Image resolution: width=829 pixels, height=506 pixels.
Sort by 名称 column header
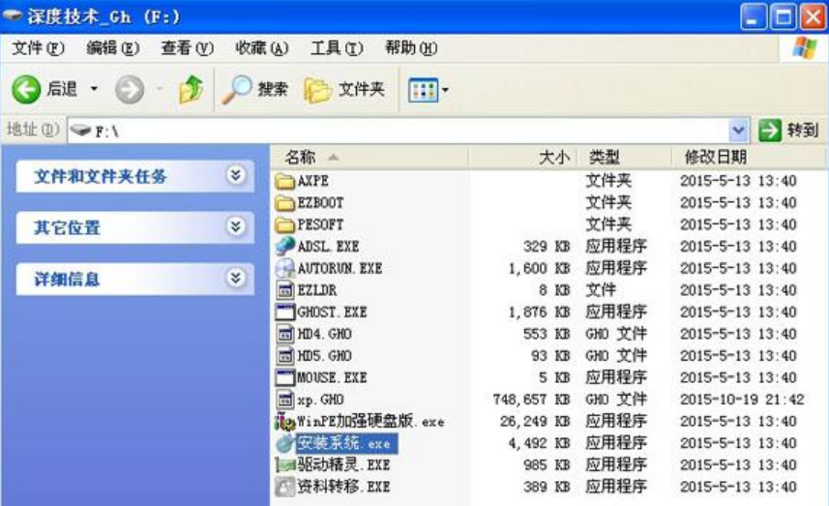pyautogui.click(x=370, y=157)
